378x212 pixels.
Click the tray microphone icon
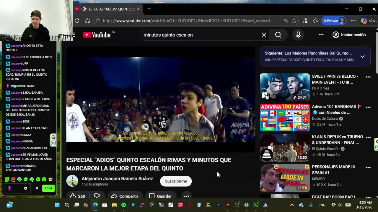pyautogui.click(x=311, y=205)
